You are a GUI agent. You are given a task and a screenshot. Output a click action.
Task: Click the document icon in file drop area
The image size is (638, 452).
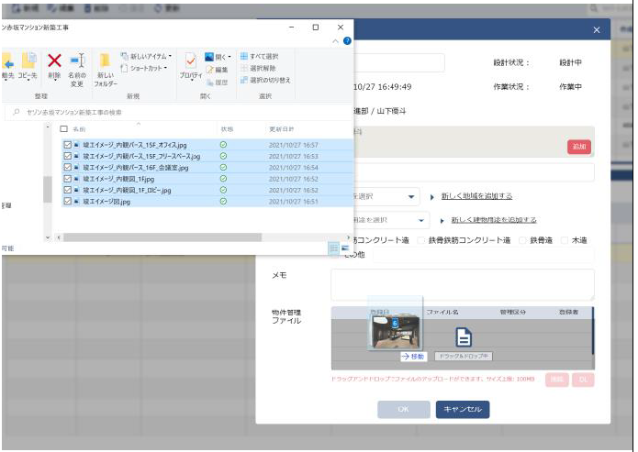(x=464, y=337)
